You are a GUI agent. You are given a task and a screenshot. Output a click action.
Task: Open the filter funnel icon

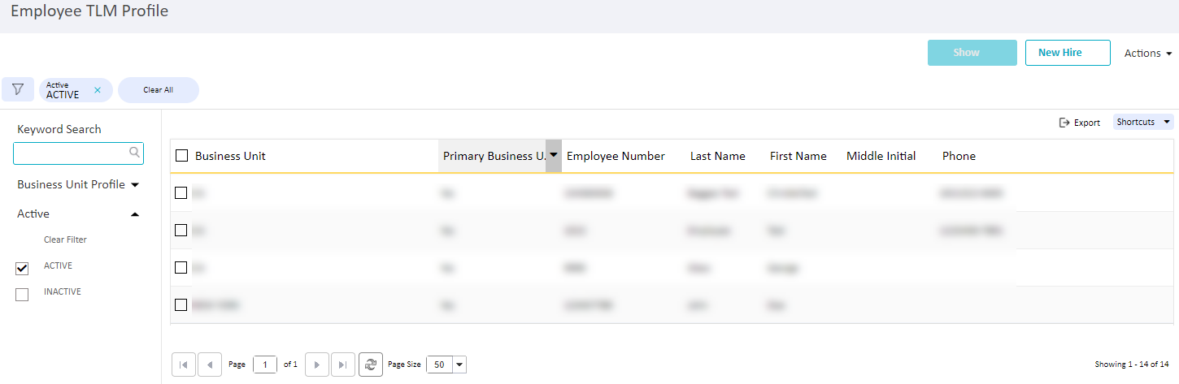point(18,89)
